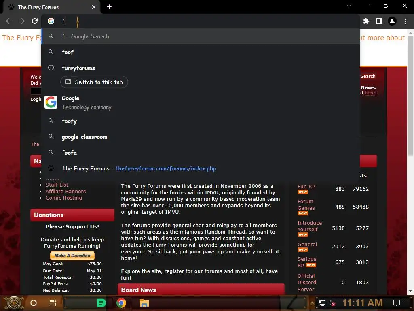Click the Google logo suggestion icon
This screenshot has width=414, height=311.
(x=51, y=102)
